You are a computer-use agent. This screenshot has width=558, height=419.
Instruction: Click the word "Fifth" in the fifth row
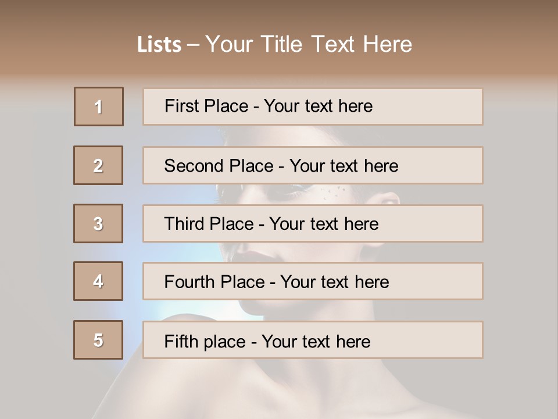click(x=181, y=341)
